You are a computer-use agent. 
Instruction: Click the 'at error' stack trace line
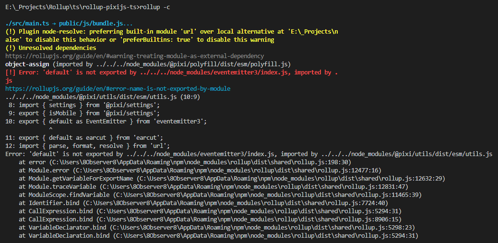[x=185, y=162]
